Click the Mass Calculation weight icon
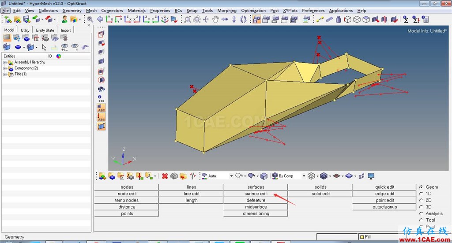 click(x=339, y=19)
